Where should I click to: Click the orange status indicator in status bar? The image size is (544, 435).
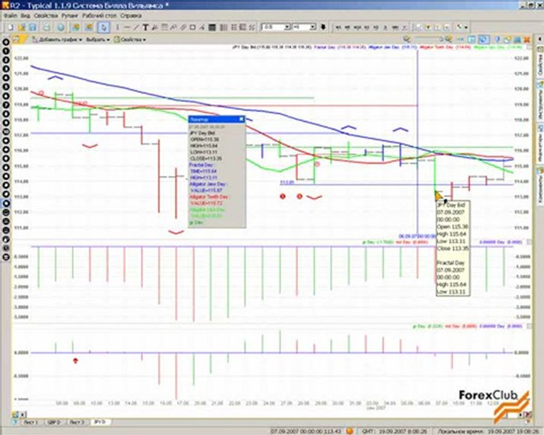[350, 431]
